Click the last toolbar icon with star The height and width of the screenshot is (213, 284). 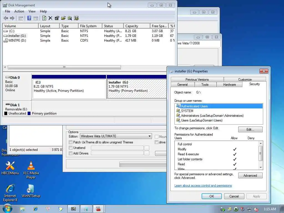coord(76,18)
